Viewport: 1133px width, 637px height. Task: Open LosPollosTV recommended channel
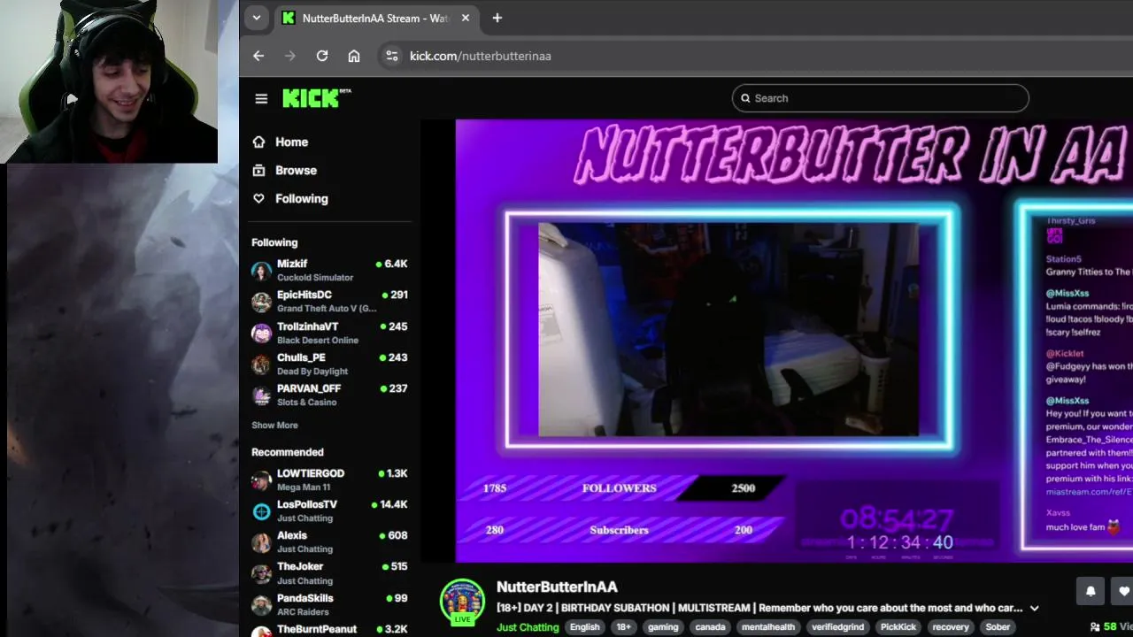tap(329, 511)
